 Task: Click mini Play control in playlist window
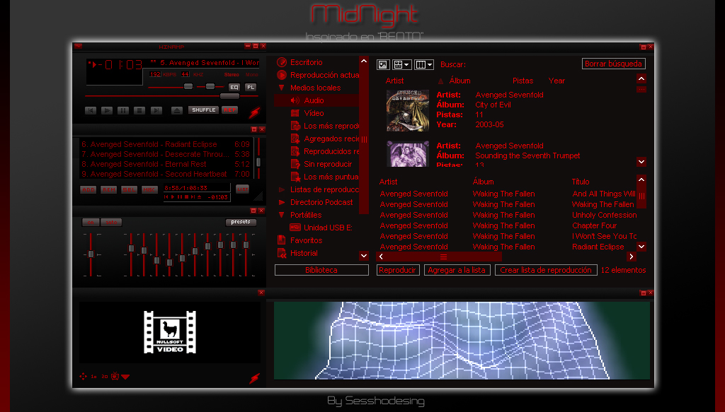click(x=173, y=197)
